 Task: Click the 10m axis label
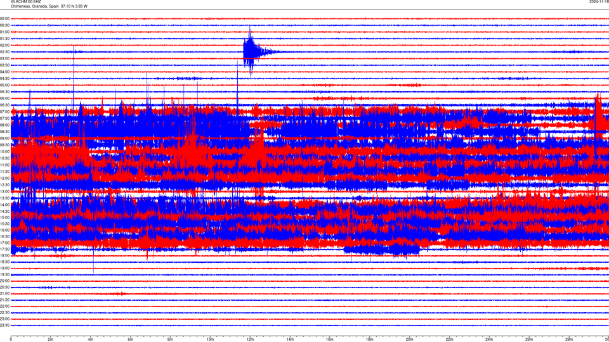click(x=210, y=339)
